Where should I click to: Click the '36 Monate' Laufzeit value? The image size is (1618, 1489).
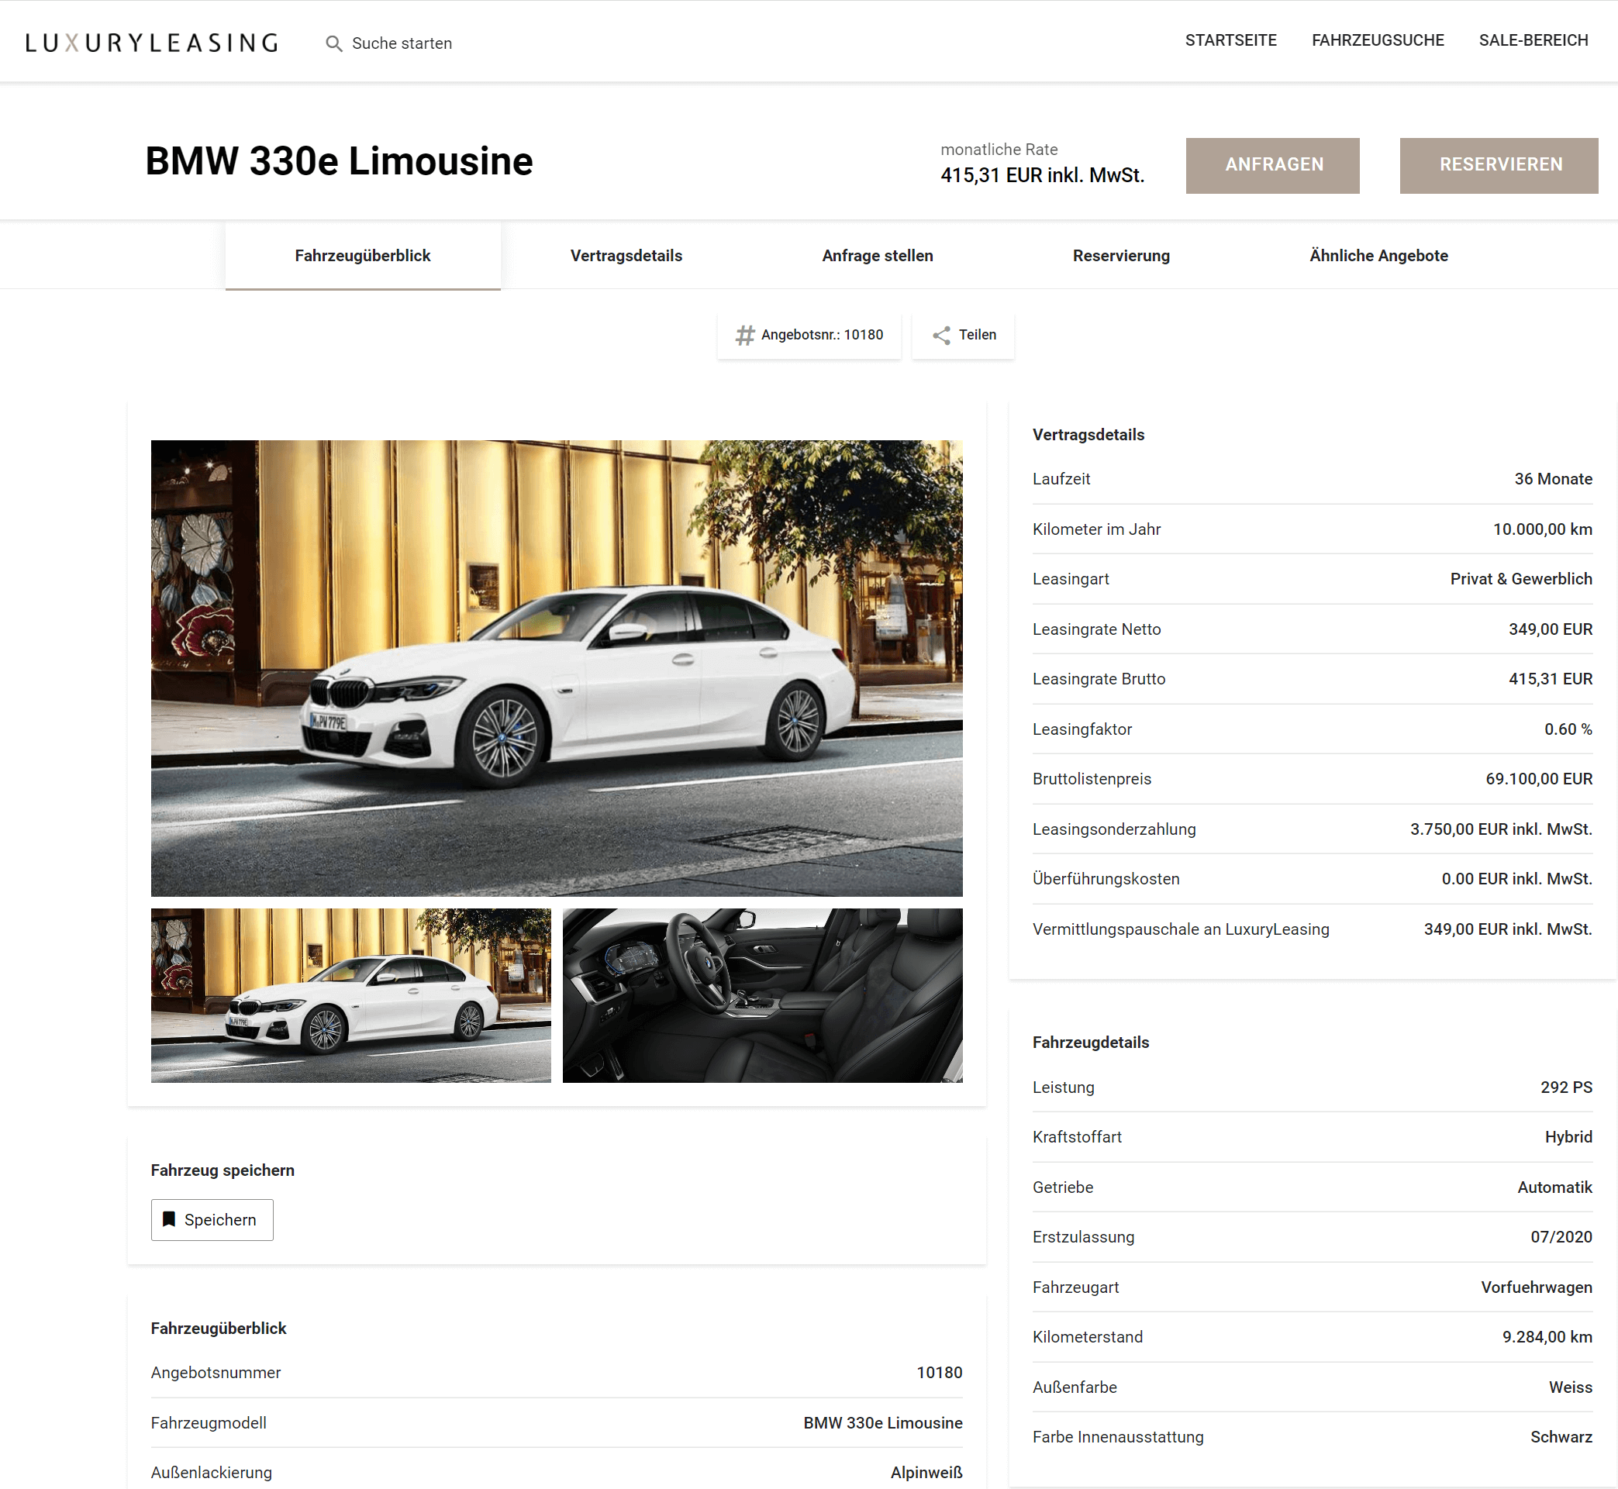coord(1553,478)
